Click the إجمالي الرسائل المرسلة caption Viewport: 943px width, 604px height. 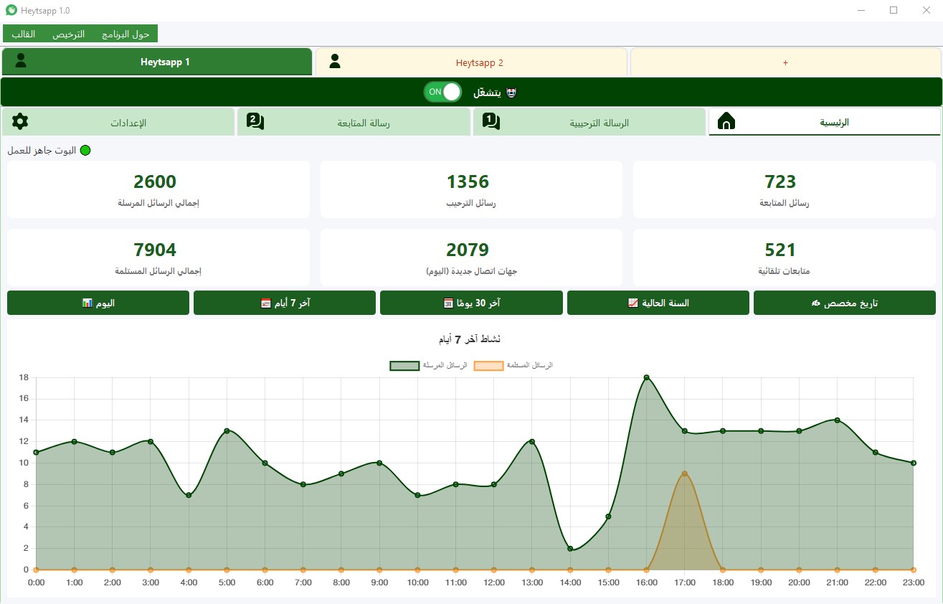click(x=158, y=203)
